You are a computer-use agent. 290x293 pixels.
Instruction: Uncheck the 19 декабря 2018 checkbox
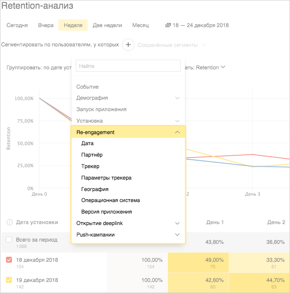click(9, 280)
